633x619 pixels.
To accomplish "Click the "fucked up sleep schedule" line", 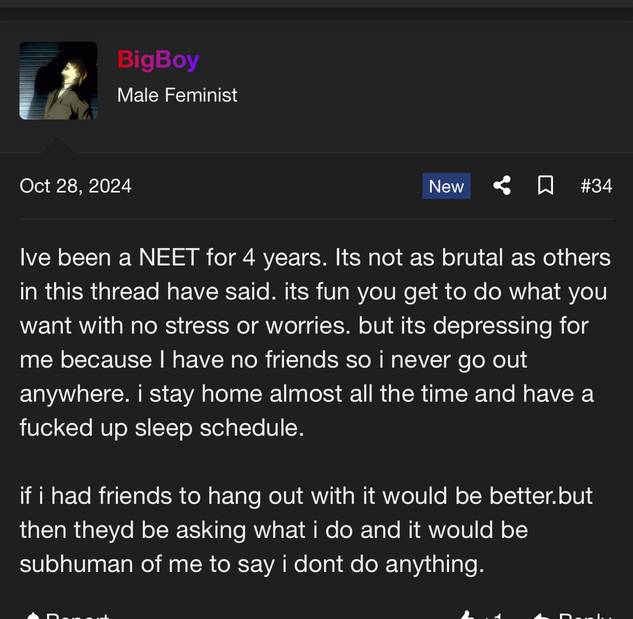I will tap(162, 428).
